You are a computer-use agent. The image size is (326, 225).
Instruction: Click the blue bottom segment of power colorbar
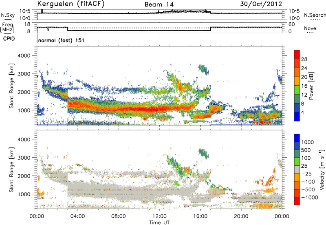click(297, 117)
